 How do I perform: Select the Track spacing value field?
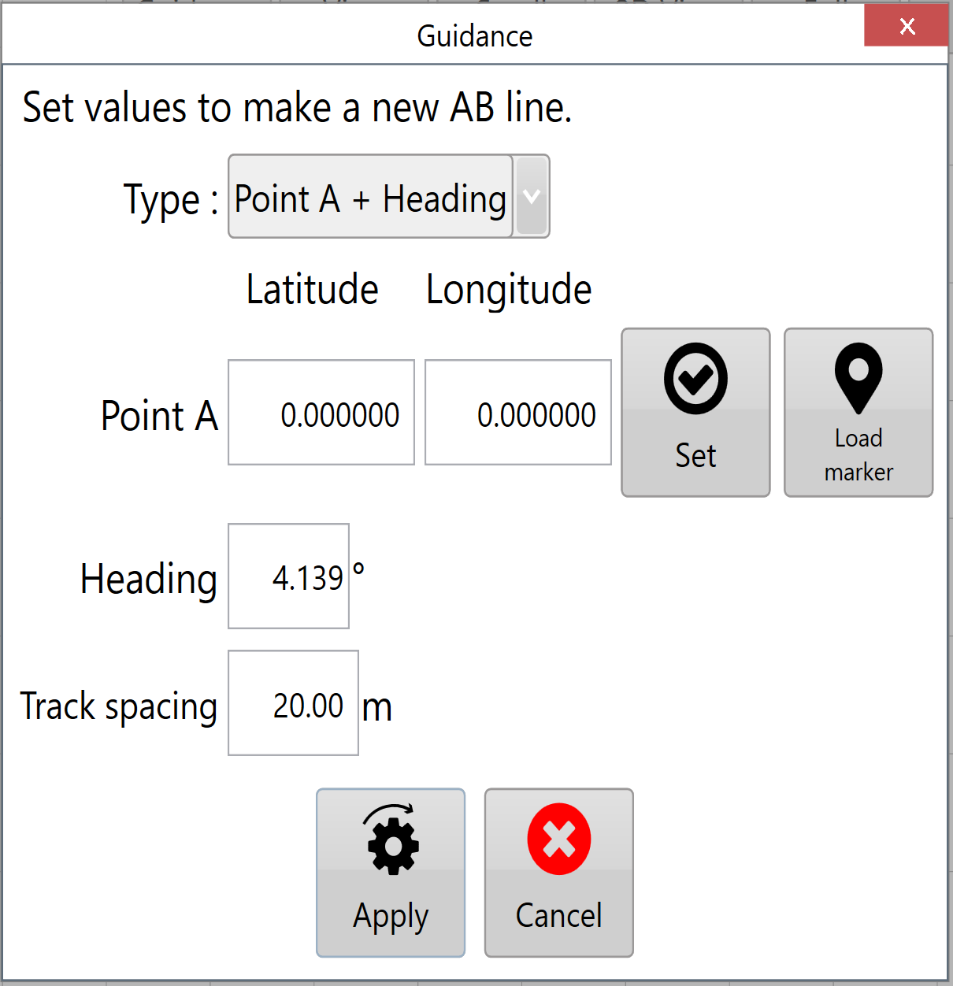[293, 702]
